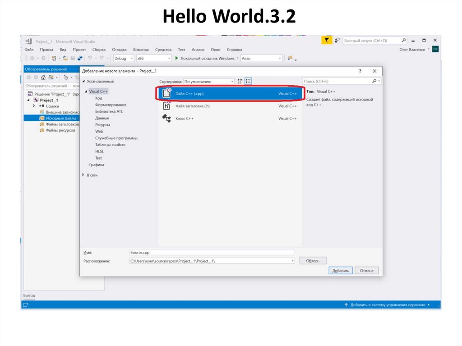Click the toolbar icon right of Авто
Screen dimensions: 462x346
(x=290, y=58)
